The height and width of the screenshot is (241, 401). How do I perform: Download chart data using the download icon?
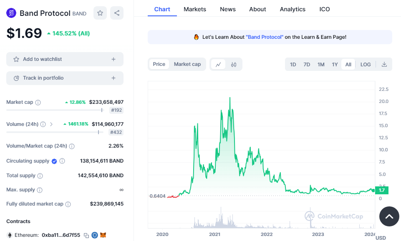tap(384, 64)
